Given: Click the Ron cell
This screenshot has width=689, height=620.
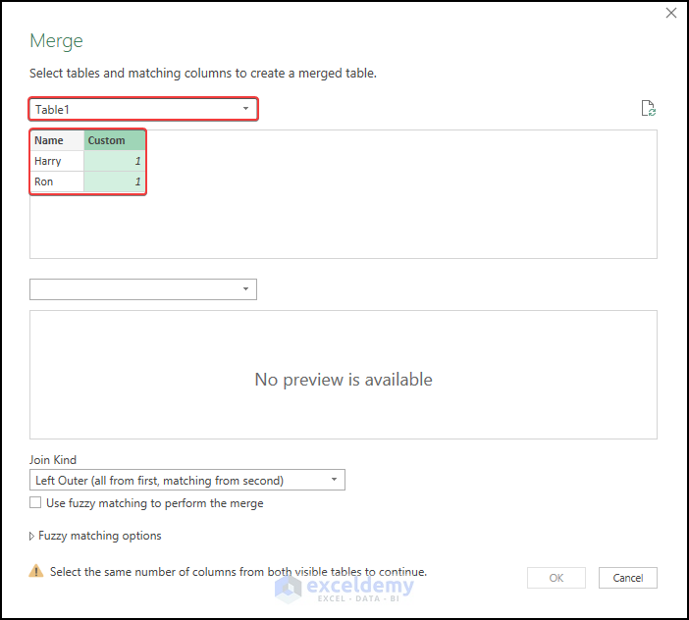Looking at the screenshot, I should [57, 181].
